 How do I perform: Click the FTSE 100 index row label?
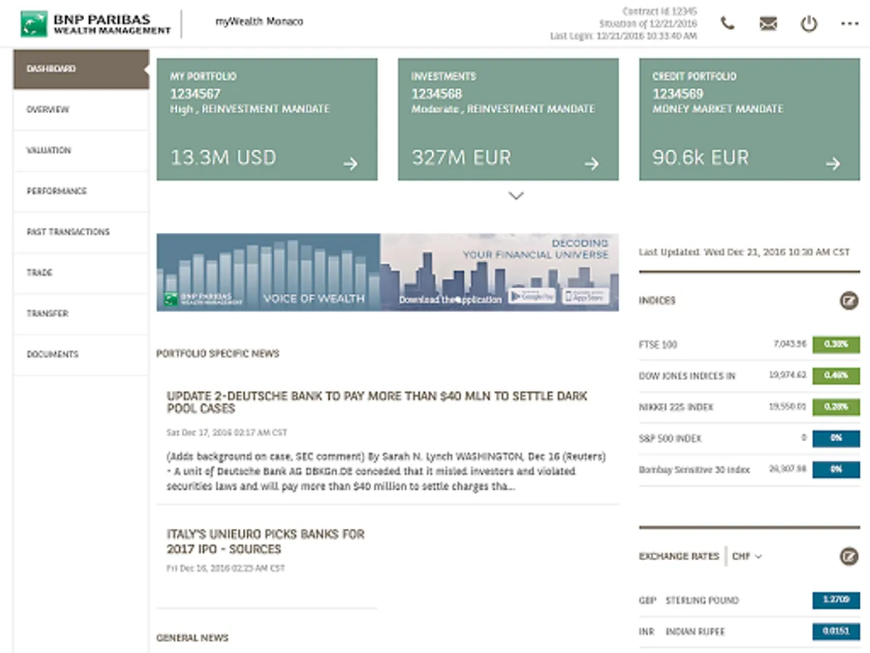point(658,345)
